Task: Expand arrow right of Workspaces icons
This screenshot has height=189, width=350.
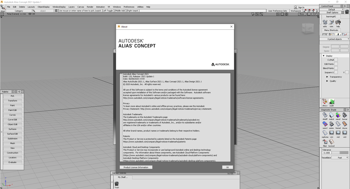Action: (317, 11)
